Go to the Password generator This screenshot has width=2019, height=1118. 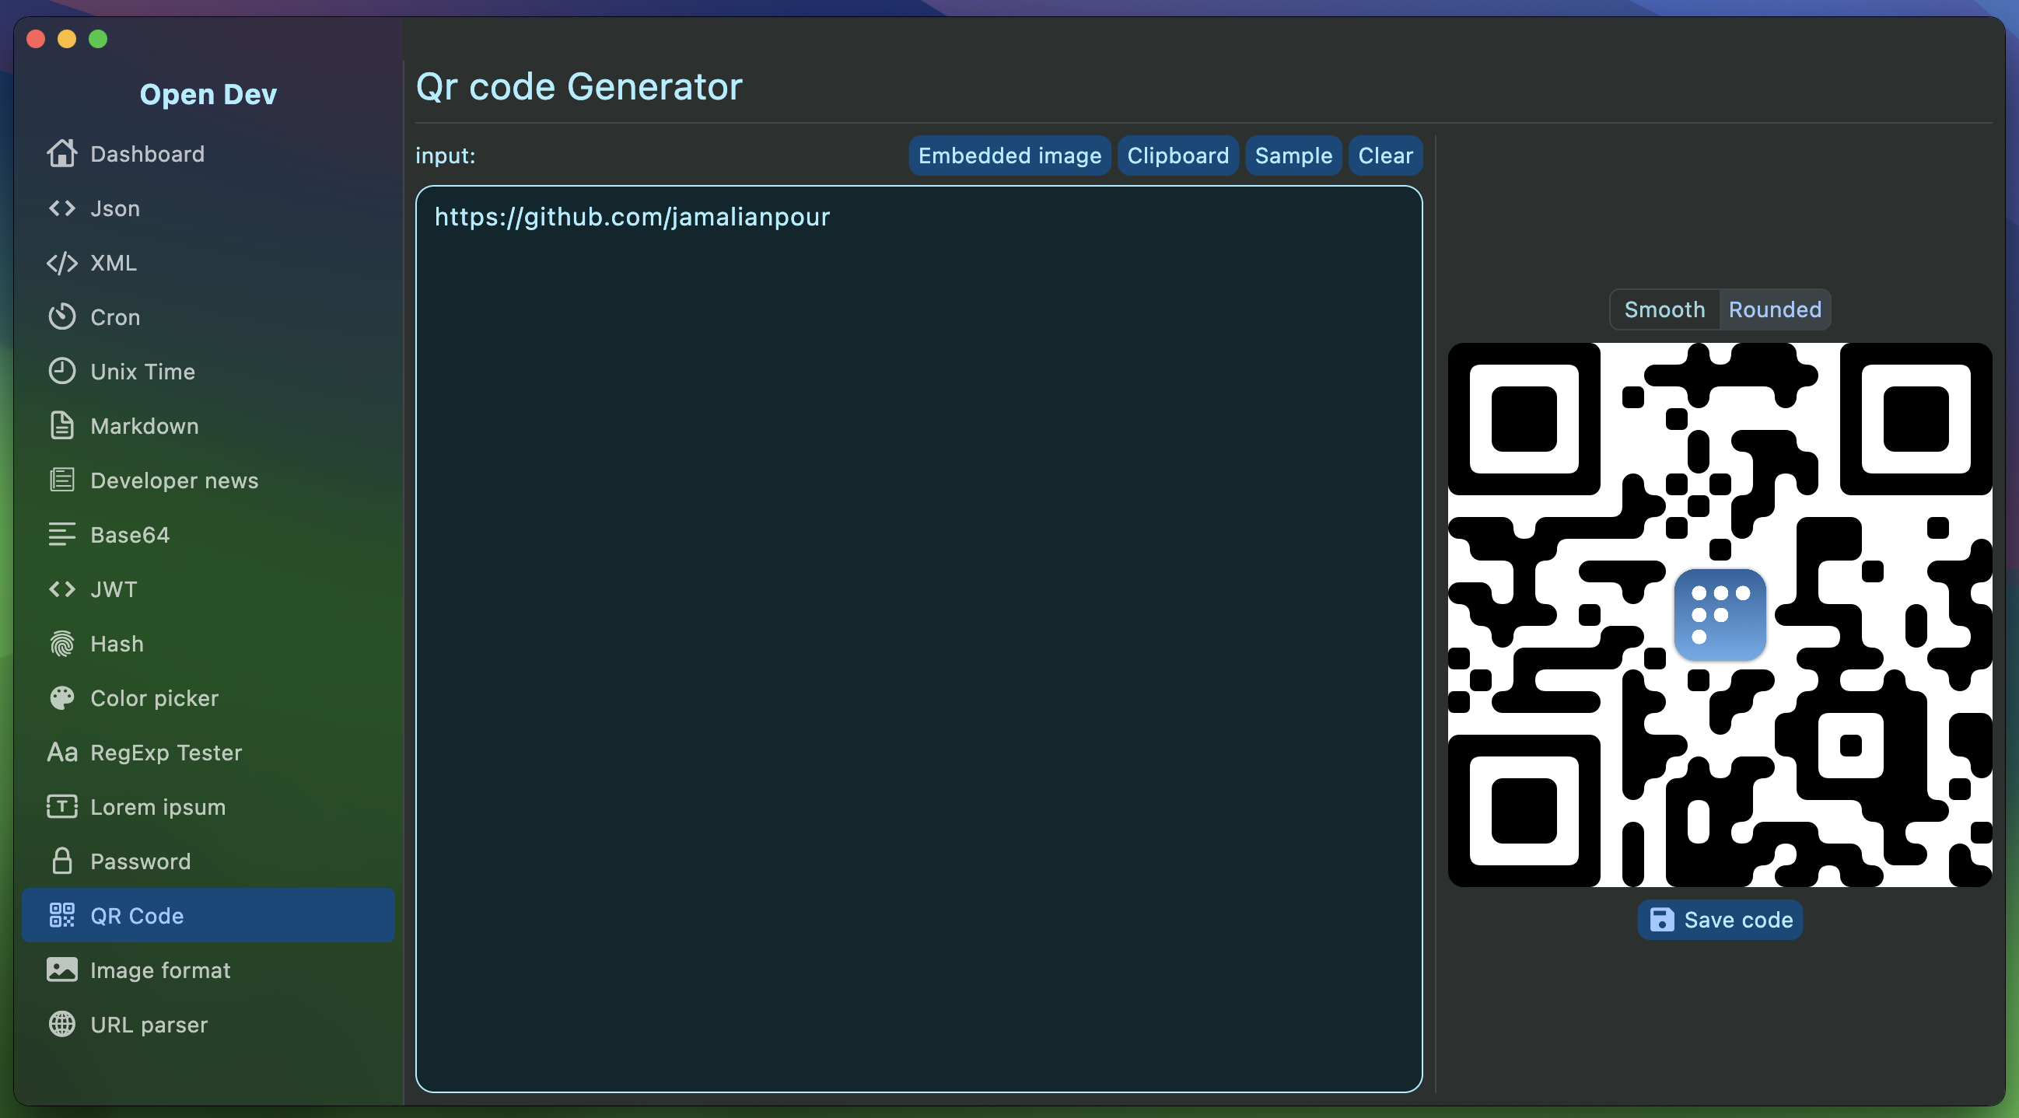click(208, 861)
